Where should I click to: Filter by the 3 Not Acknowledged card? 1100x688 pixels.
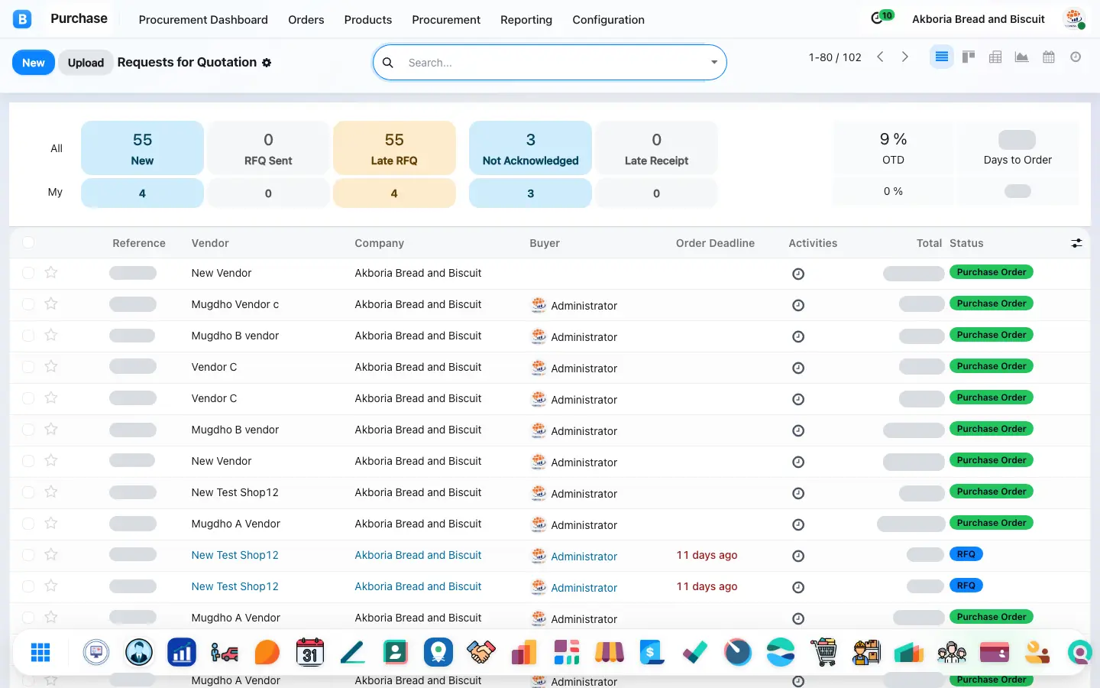[x=530, y=148]
